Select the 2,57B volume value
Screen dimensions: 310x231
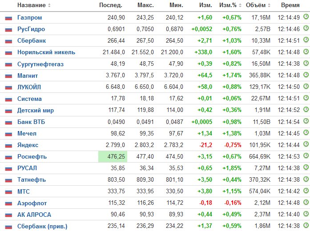tap(262, 29)
